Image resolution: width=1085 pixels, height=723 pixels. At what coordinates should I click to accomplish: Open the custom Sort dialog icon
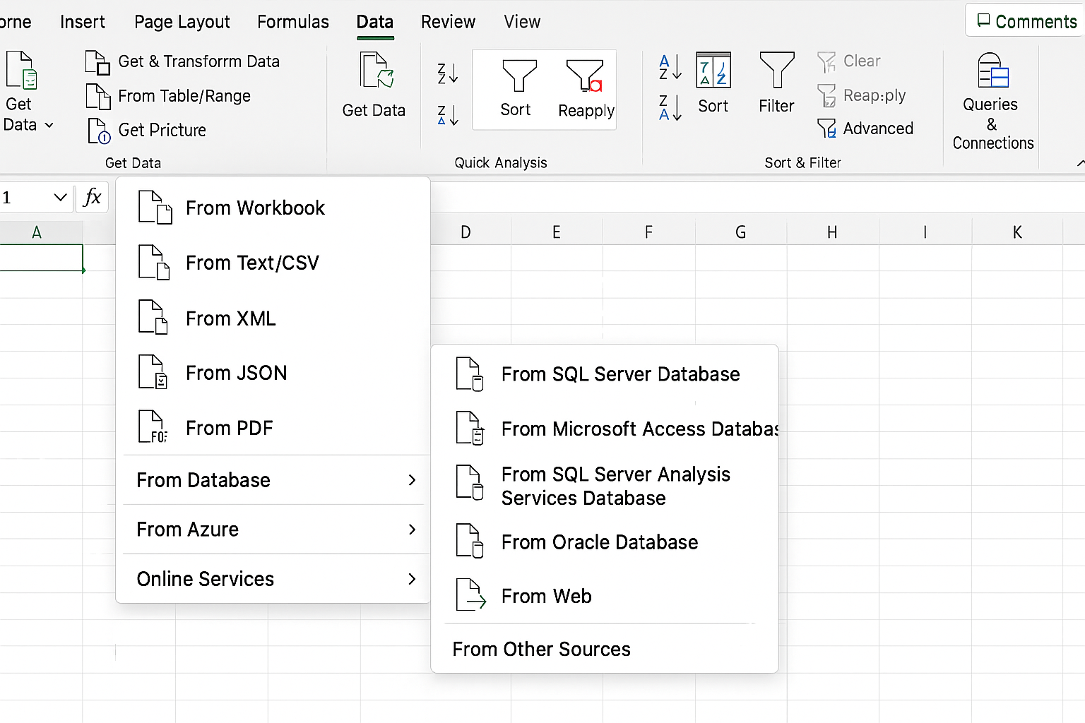713,83
